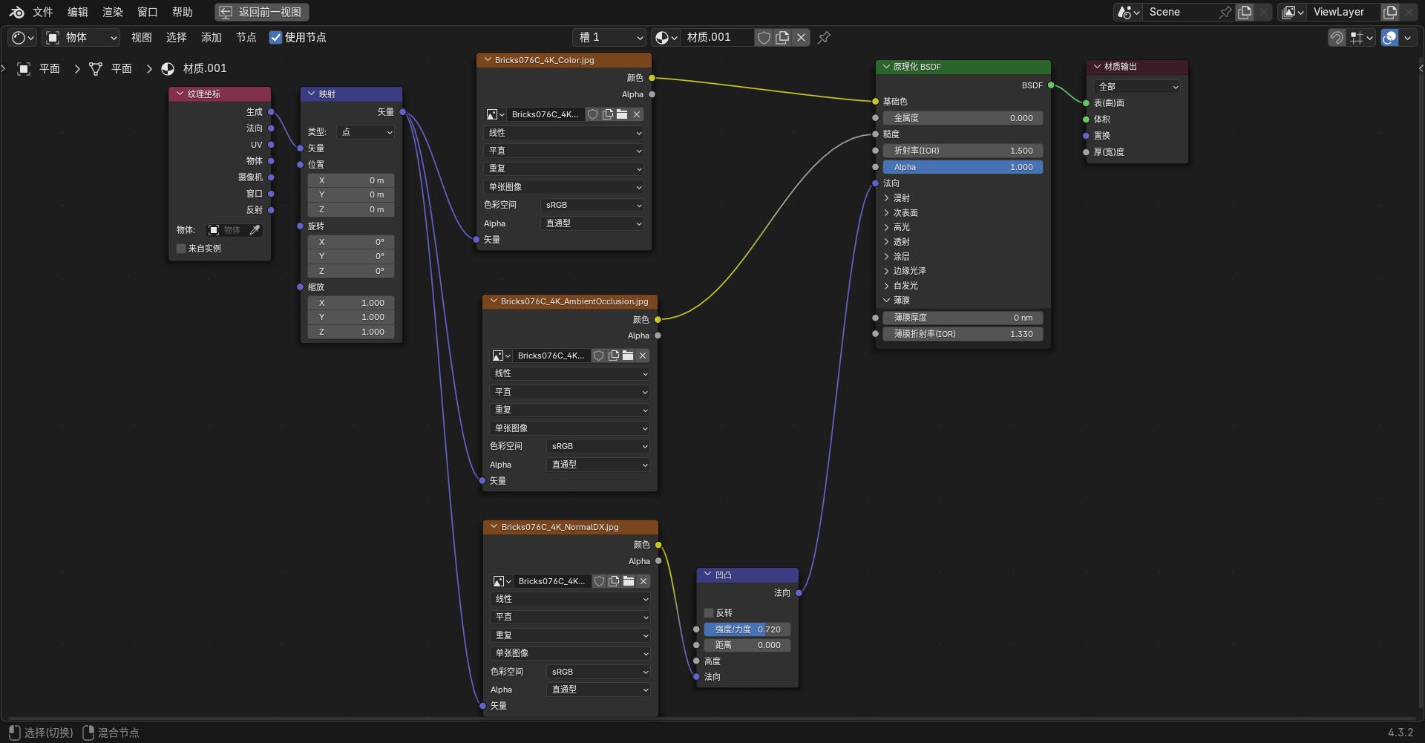Click new image copy icon in AmbientOcclusion node
1425x743 pixels.
614,356
